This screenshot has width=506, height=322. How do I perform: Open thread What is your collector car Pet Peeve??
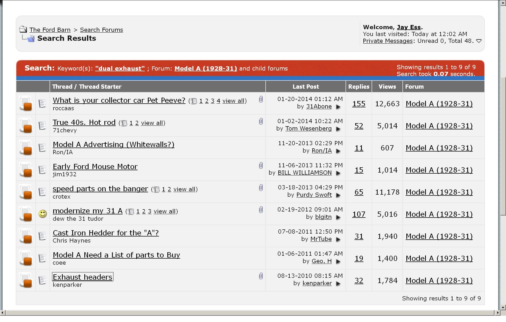point(119,100)
